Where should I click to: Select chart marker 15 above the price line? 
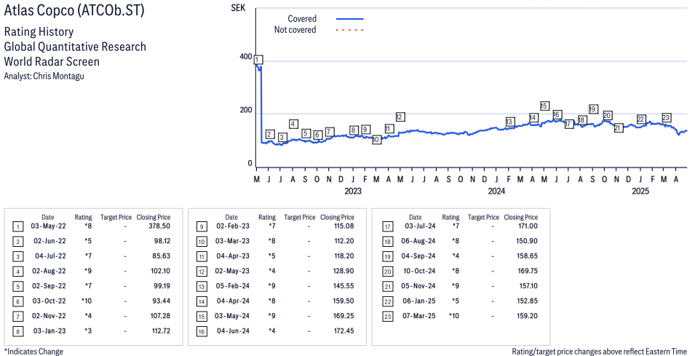pyautogui.click(x=545, y=106)
